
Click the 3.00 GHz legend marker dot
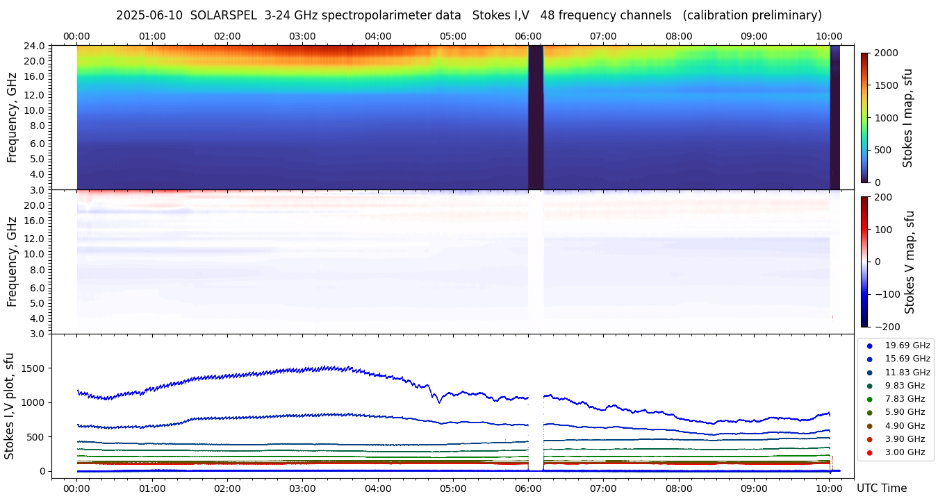(x=869, y=452)
